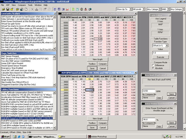Viewport: 186px width, 139px height.
Task: Toggle the second blue window view icon
Action: (59, 9)
